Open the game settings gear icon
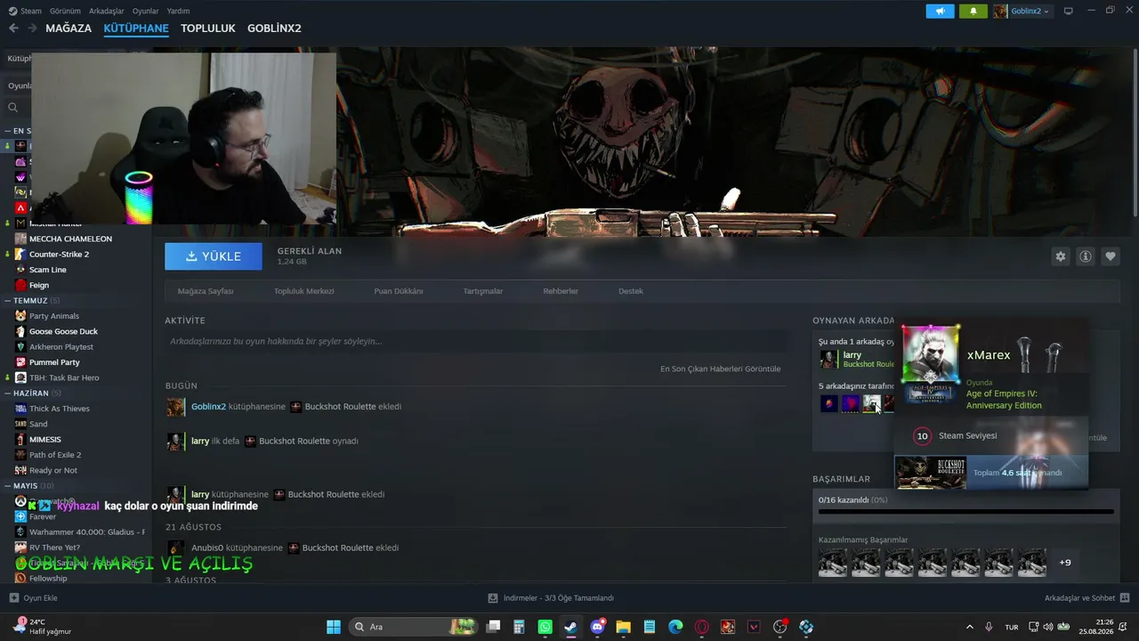The height and width of the screenshot is (641, 1139). coord(1061,256)
